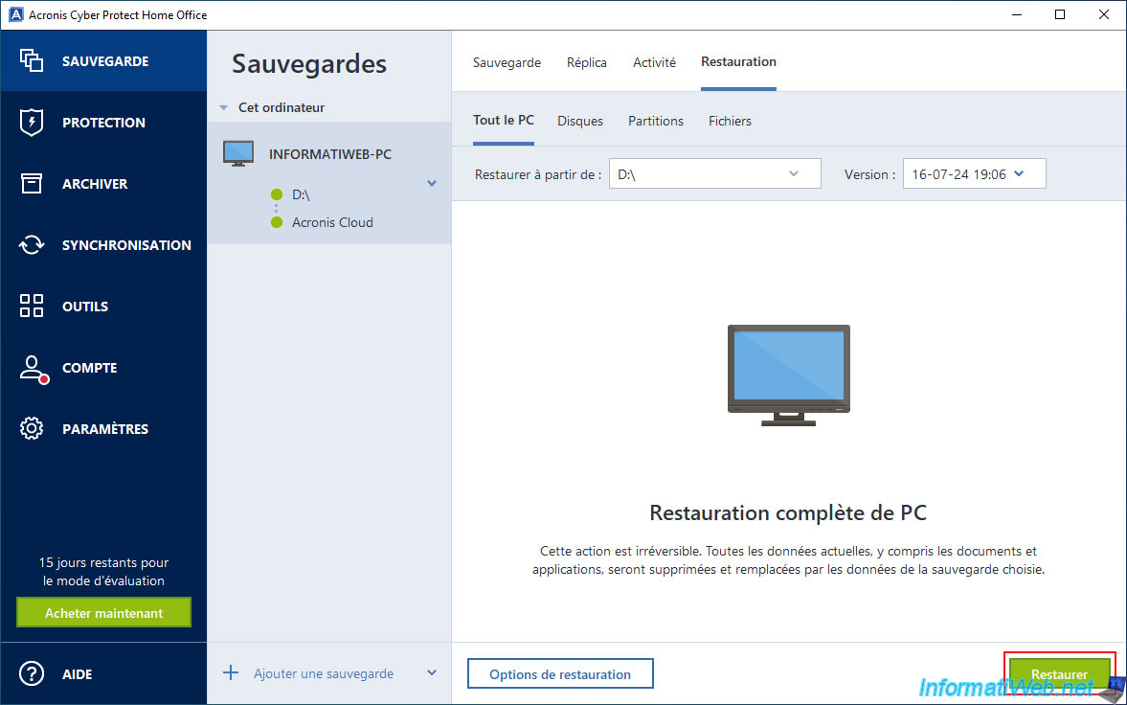Go to the ARCHIVER section
This screenshot has width=1127, height=705.
coord(103,184)
